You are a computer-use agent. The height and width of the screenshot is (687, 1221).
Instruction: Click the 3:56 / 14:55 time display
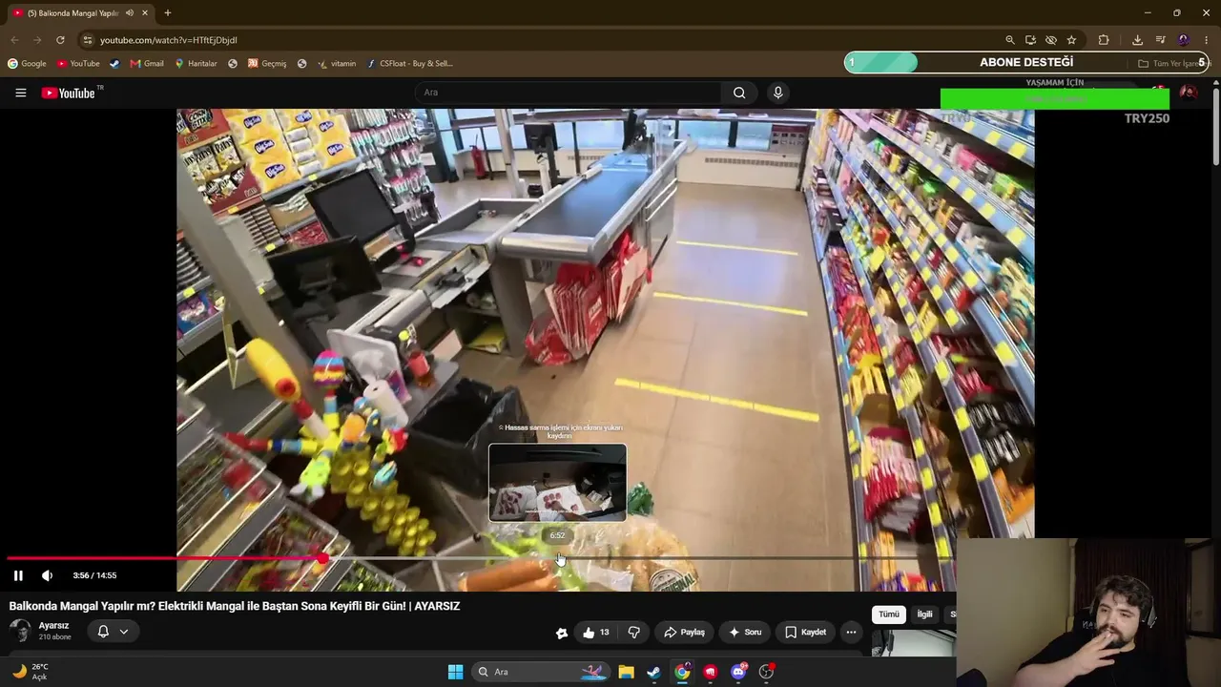[x=94, y=575]
